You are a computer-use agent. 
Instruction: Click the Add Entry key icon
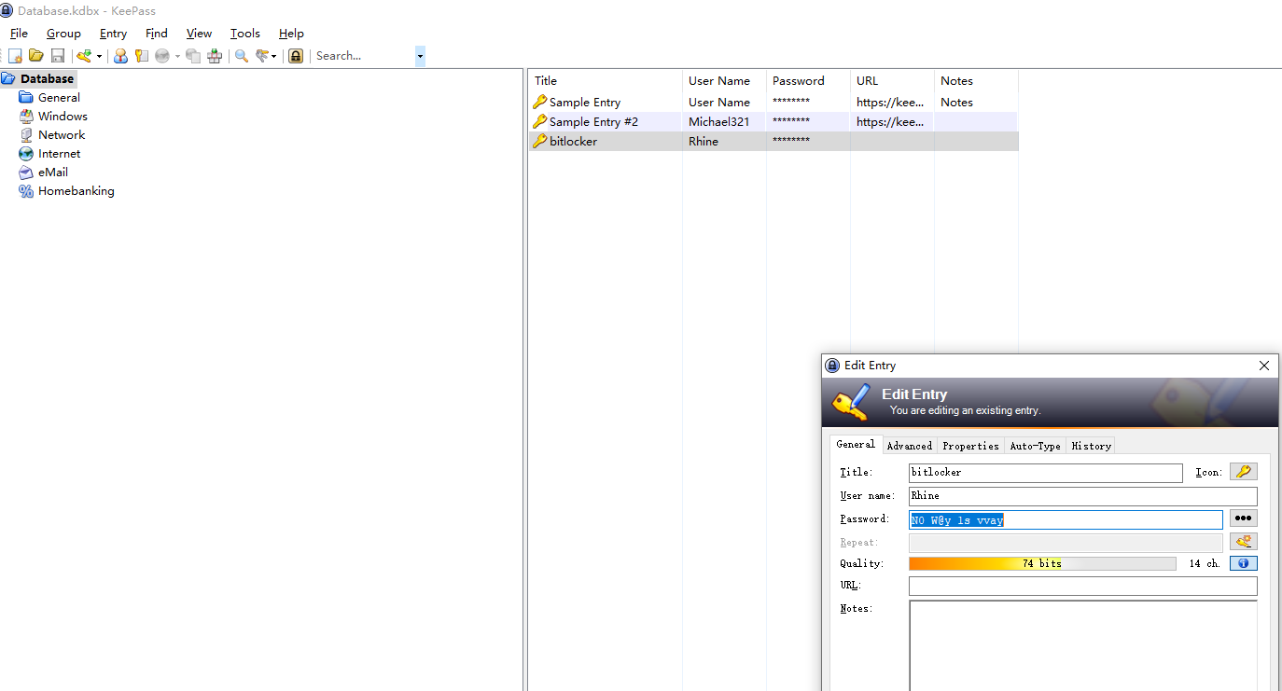click(84, 56)
